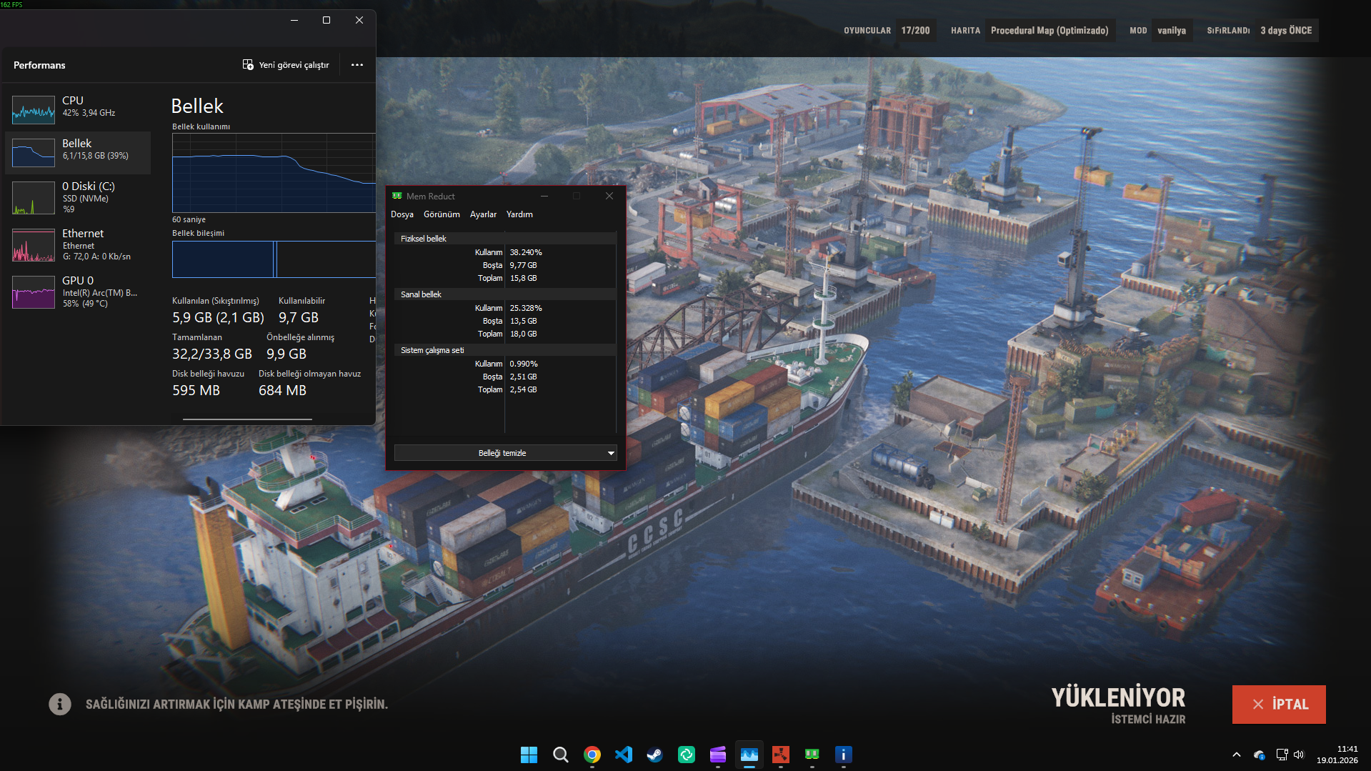
Task: Open the green circular-arrows app in taskbar
Action: 687,755
